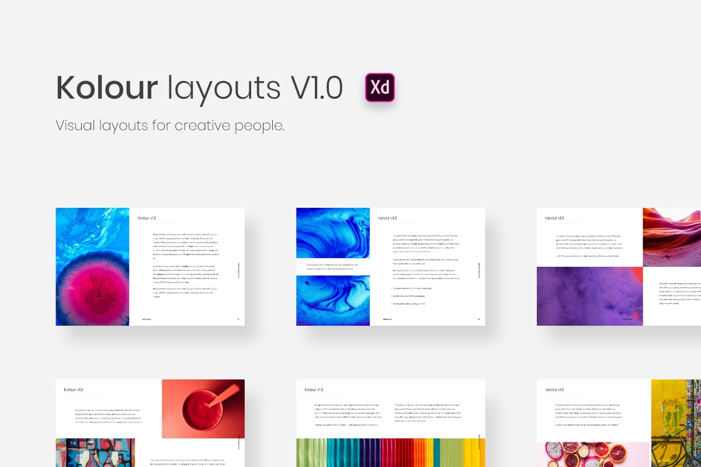This screenshot has height=467, width=701.
Task: Click the Adobe XD logo icon
Action: pyautogui.click(x=380, y=88)
